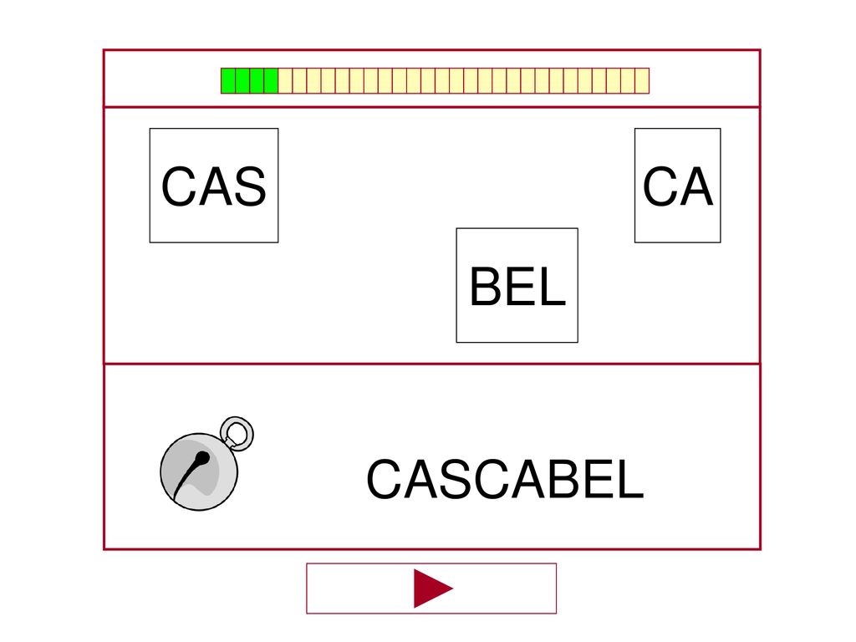Click the letter B on the BEL tile
Viewport: 856px width, 642px height.
coord(487,286)
